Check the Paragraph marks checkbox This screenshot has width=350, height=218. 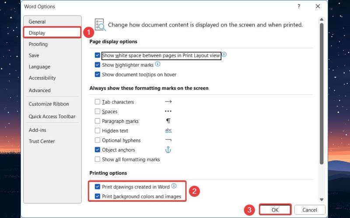[x=97, y=121]
